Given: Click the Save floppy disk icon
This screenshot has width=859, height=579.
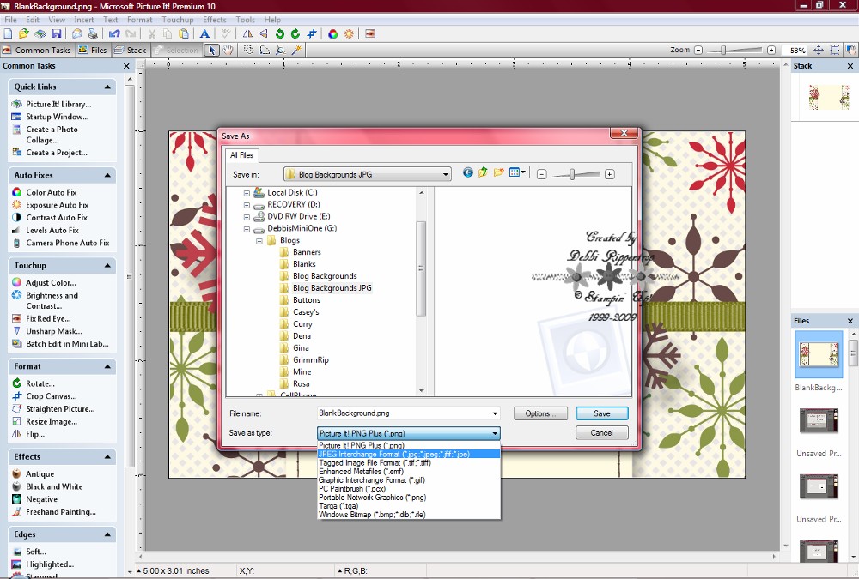Looking at the screenshot, I should [57, 34].
